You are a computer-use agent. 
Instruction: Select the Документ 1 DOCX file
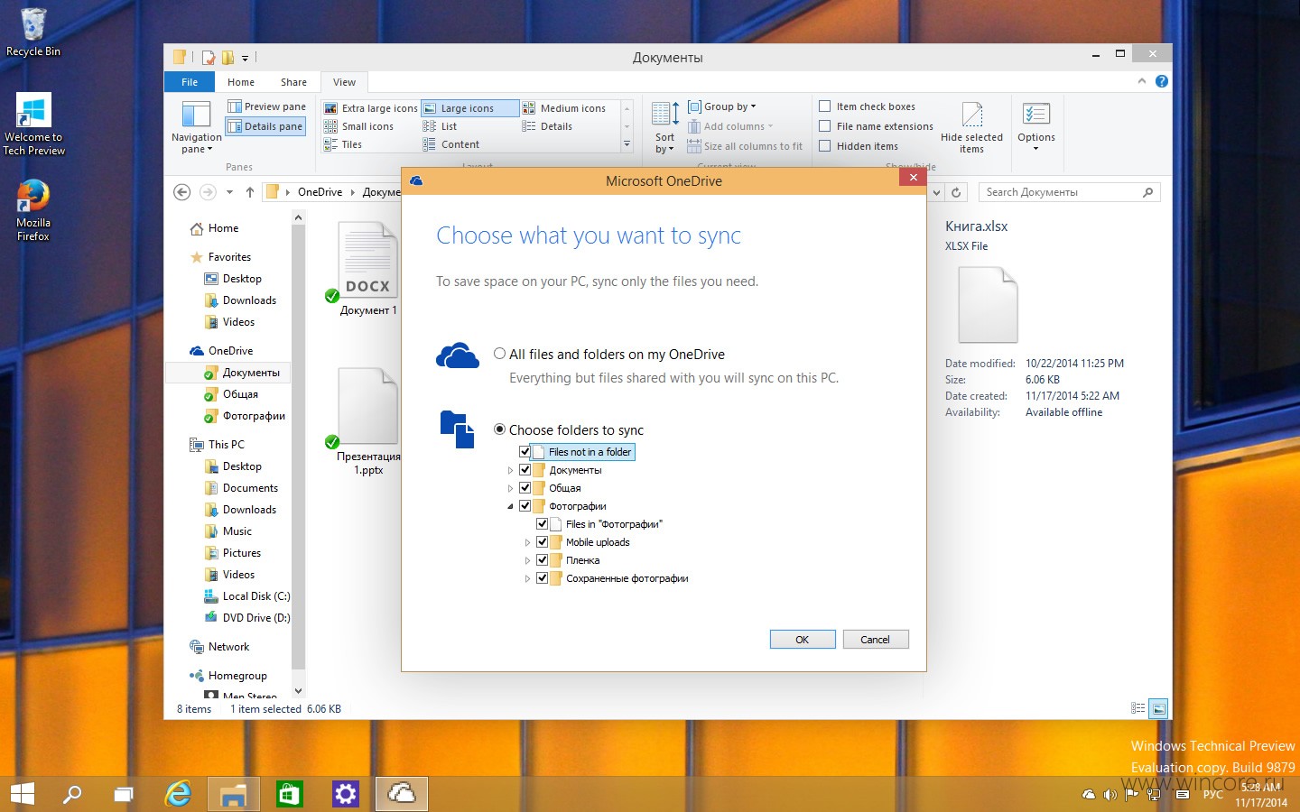(368, 269)
